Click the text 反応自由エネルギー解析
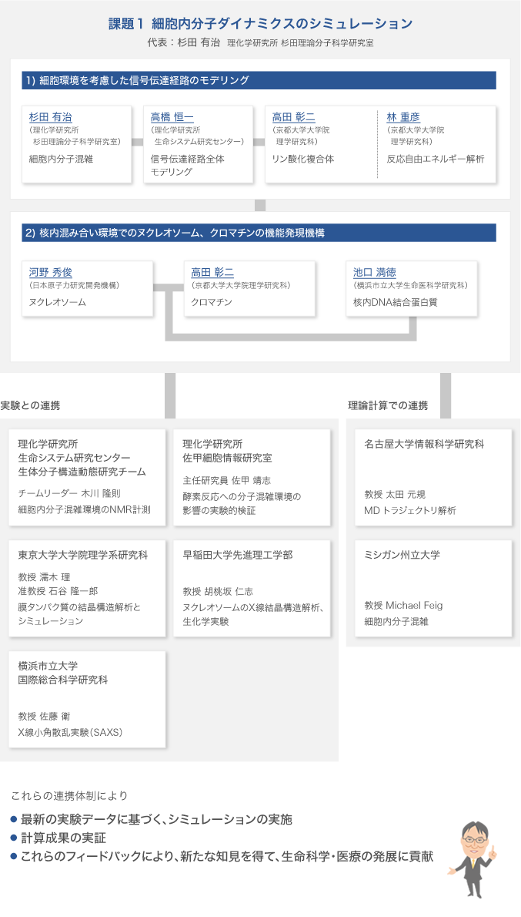Viewport: 521px width, 917px height. point(435,159)
